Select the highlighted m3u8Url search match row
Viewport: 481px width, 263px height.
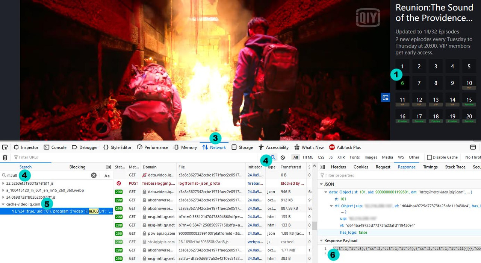(x=56, y=211)
